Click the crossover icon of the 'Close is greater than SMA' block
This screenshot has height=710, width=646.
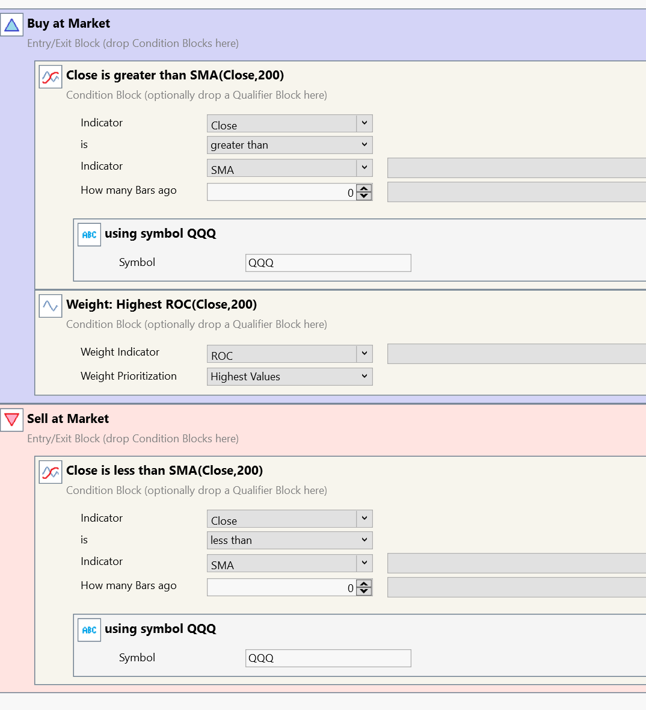[x=51, y=77]
